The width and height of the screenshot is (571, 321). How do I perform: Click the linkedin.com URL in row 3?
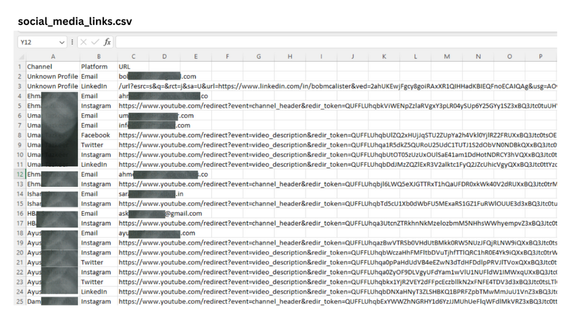click(x=337, y=86)
